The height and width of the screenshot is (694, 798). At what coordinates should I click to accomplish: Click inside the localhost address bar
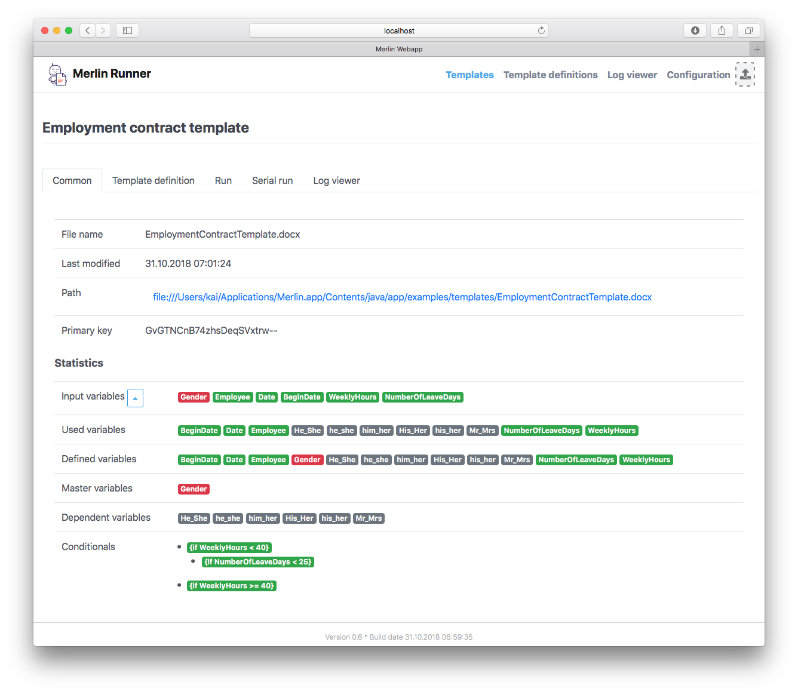click(x=399, y=30)
